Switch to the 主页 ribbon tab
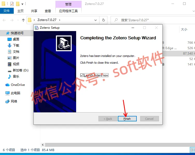The height and width of the screenshot is (155, 195). click(20, 11)
